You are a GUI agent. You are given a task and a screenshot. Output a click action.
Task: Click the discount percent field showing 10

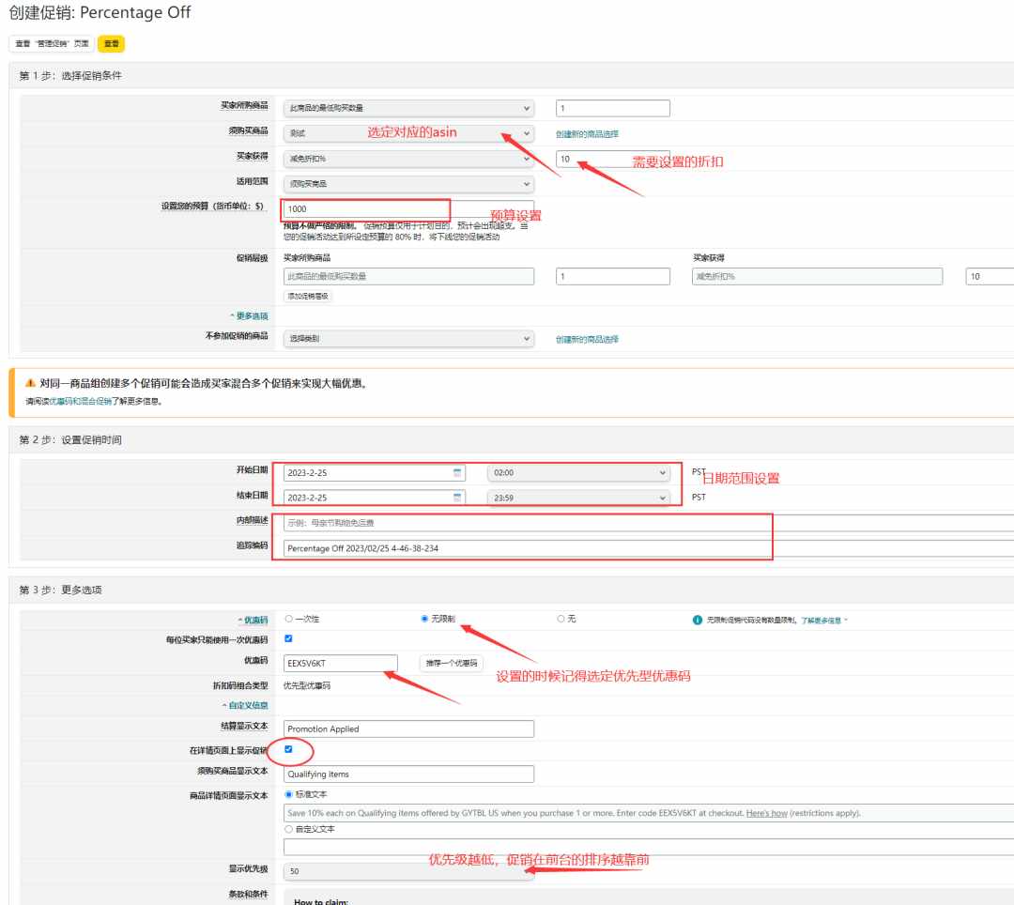tap(613, 159)
